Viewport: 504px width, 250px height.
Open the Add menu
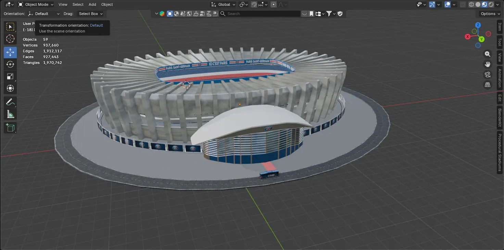[92, 4]
